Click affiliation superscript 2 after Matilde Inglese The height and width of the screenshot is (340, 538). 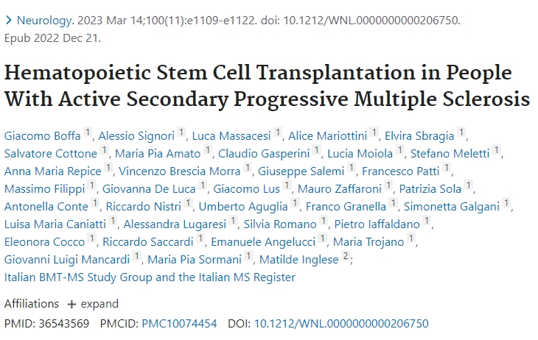346,257
